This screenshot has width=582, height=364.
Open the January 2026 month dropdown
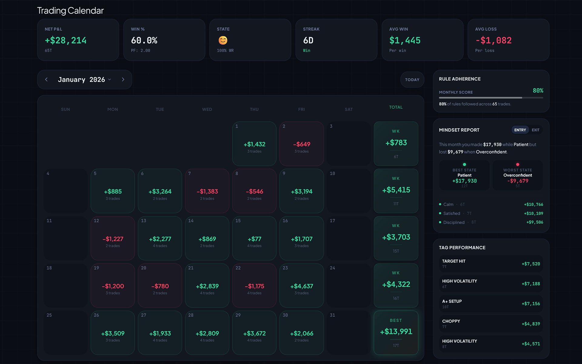[x=85, y=79]
